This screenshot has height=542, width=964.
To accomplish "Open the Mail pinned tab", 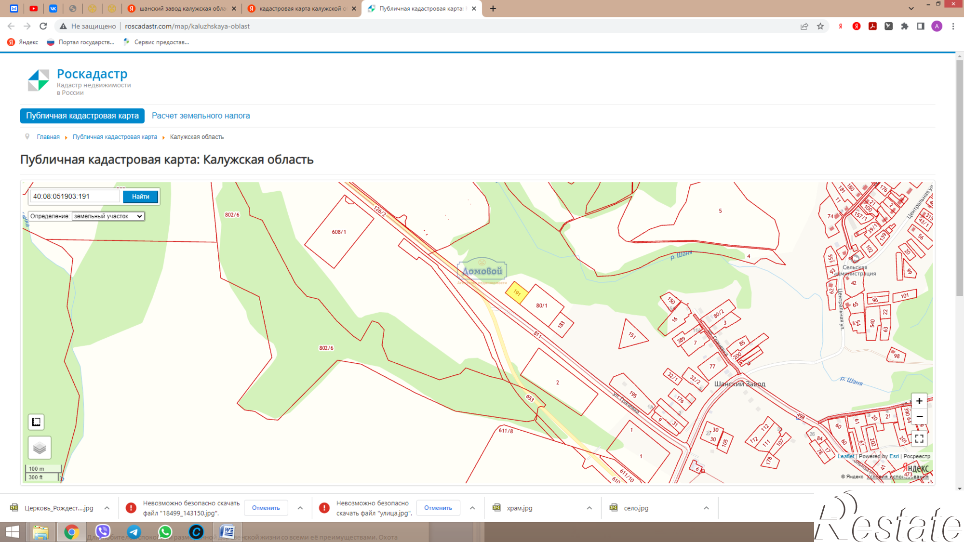I will (x=14, y=8).
